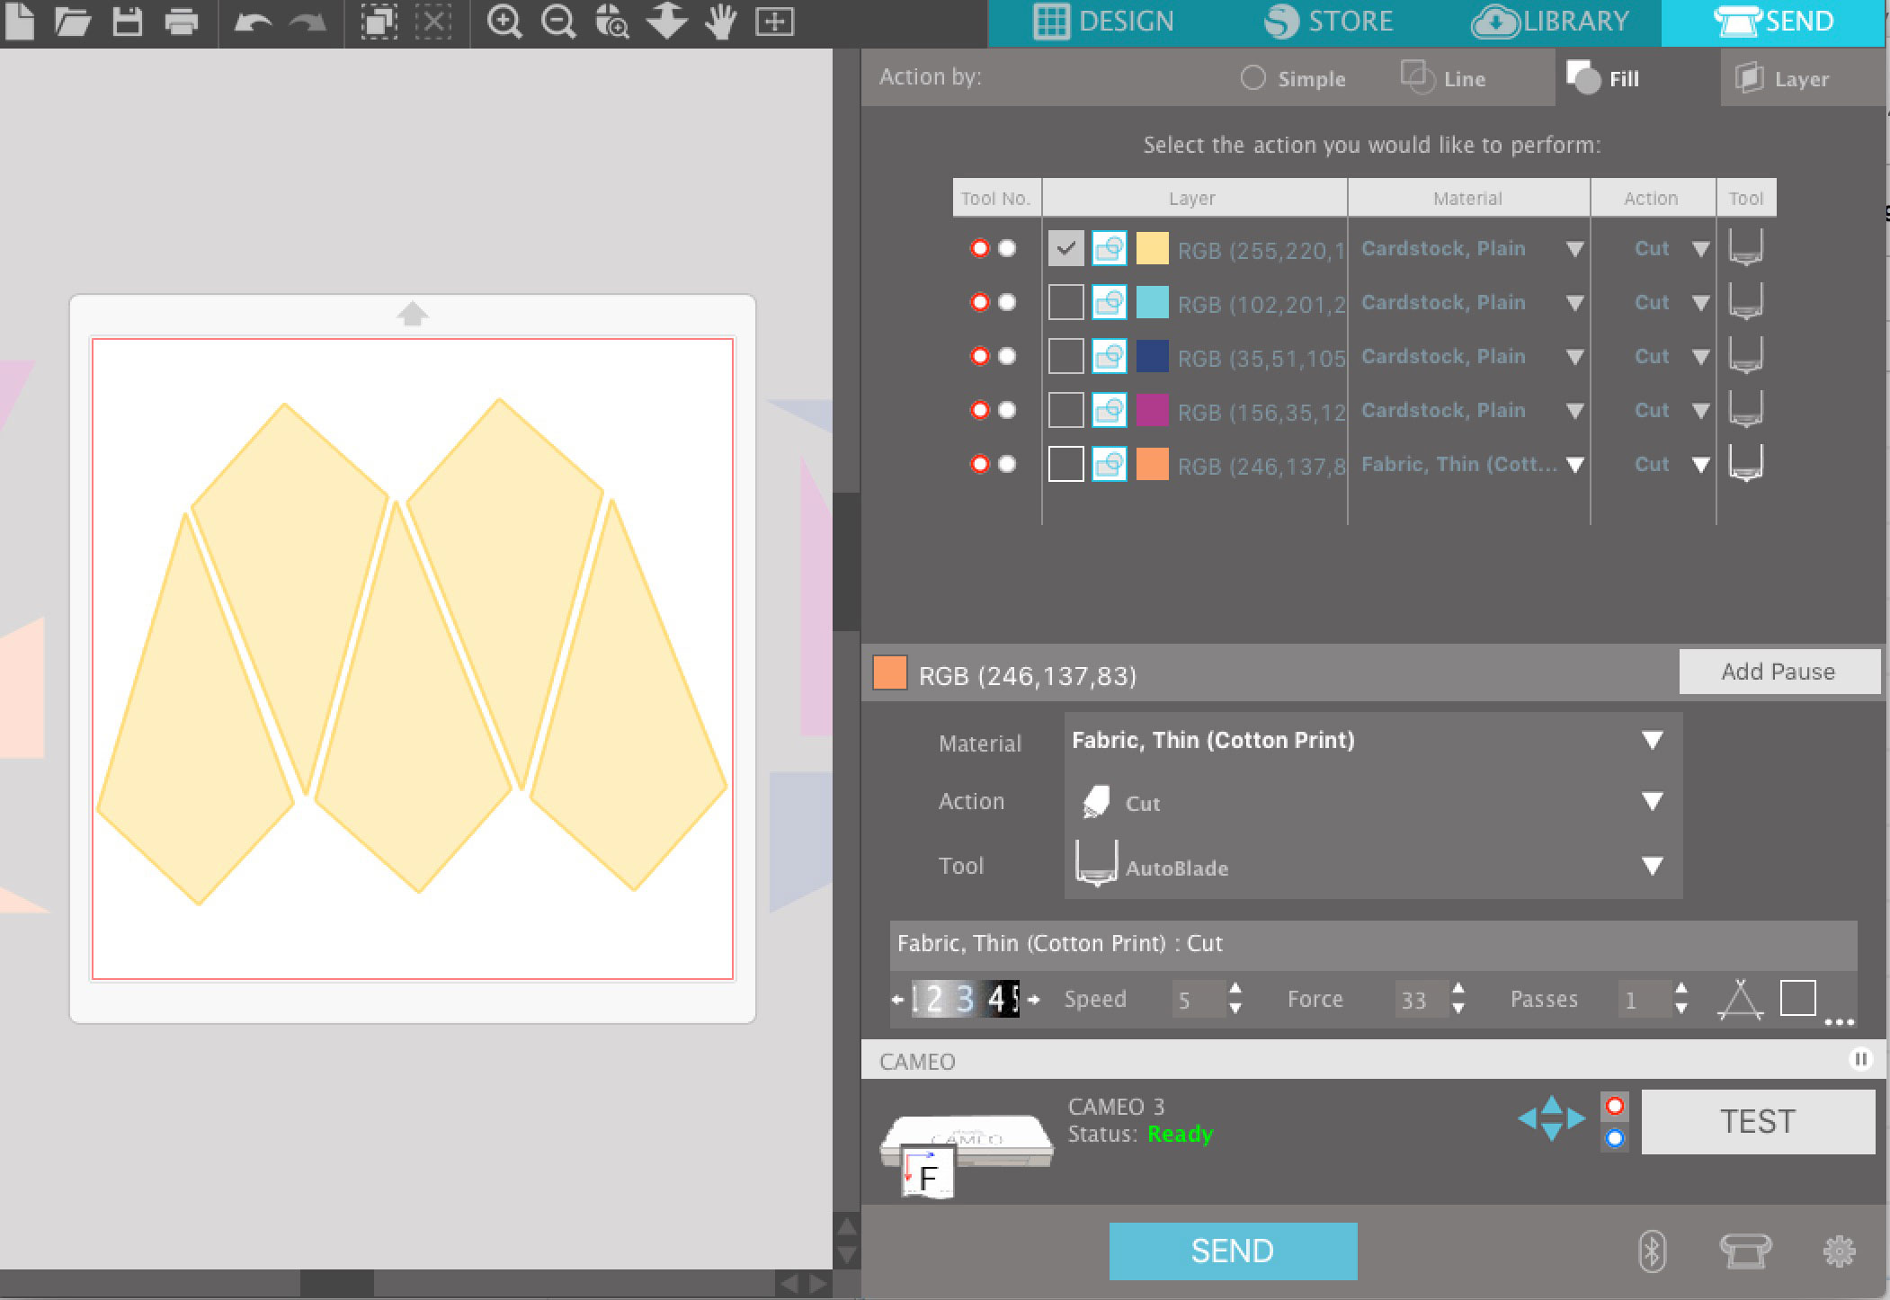Open file folder icon
This screenshot has width=1890, height=1300.
coord(73,21)
